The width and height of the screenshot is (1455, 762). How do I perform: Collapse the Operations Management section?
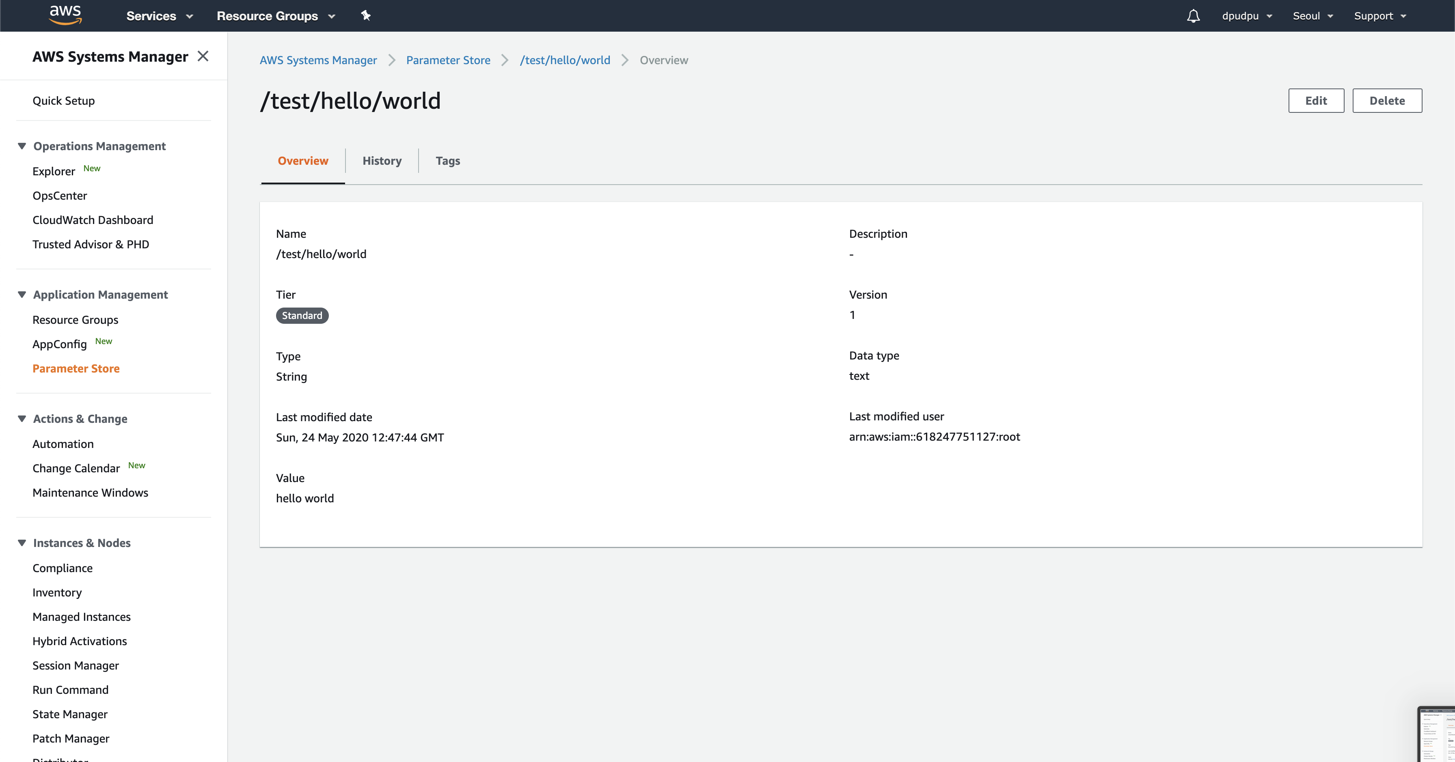click(22, 146)
